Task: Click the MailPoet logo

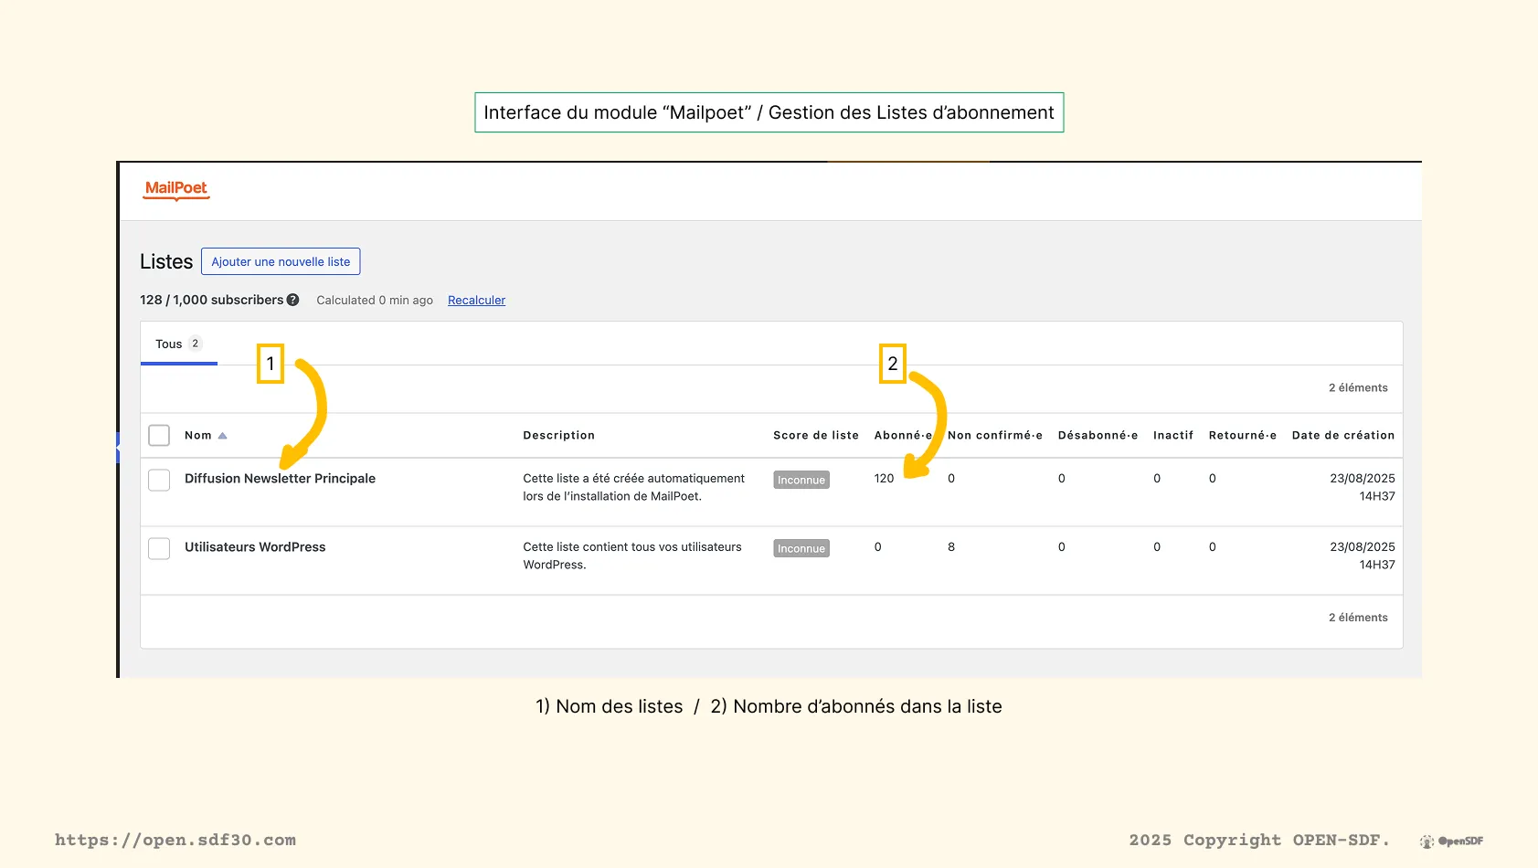Action: pyautogui.click(x=176, y=189)
